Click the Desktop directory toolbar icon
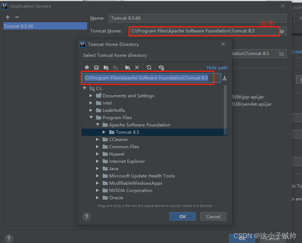Image resolution: width=302 pixels, height=243 pixels. 96,67
